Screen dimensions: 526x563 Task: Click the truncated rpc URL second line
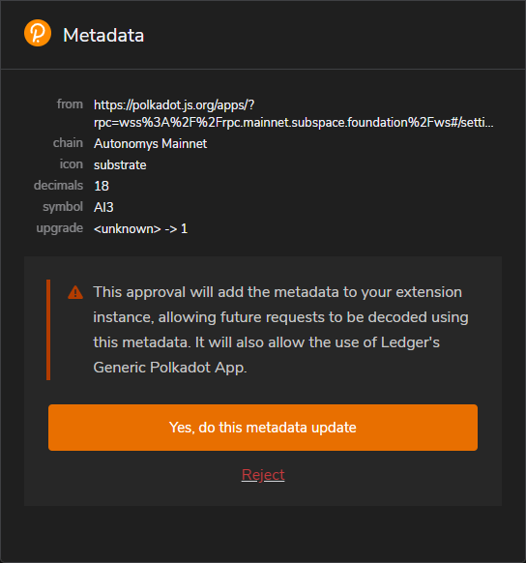294,123
